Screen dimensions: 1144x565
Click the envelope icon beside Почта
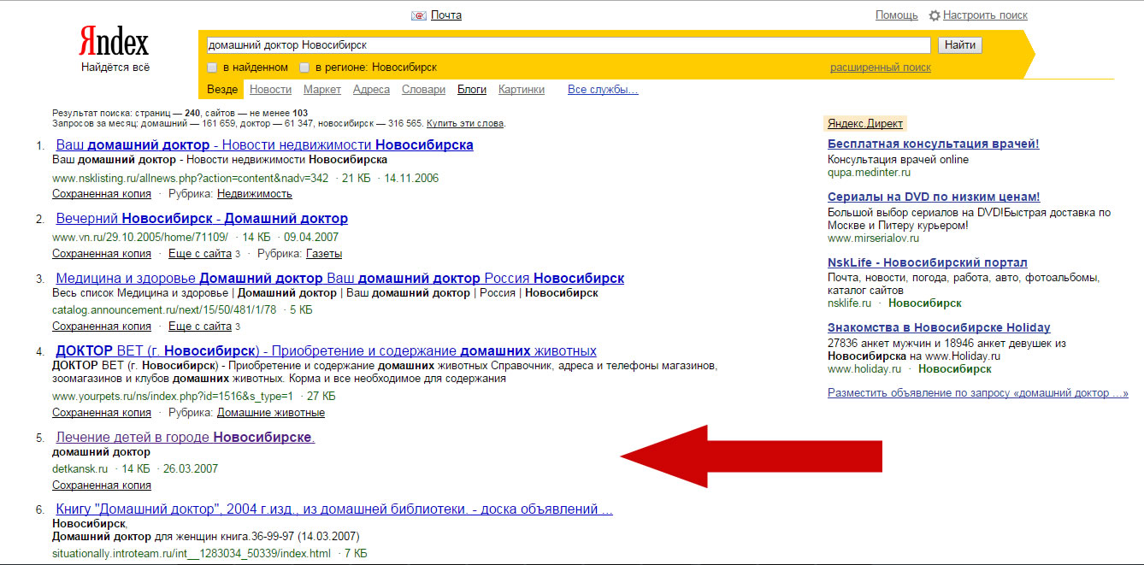point(419,15)
